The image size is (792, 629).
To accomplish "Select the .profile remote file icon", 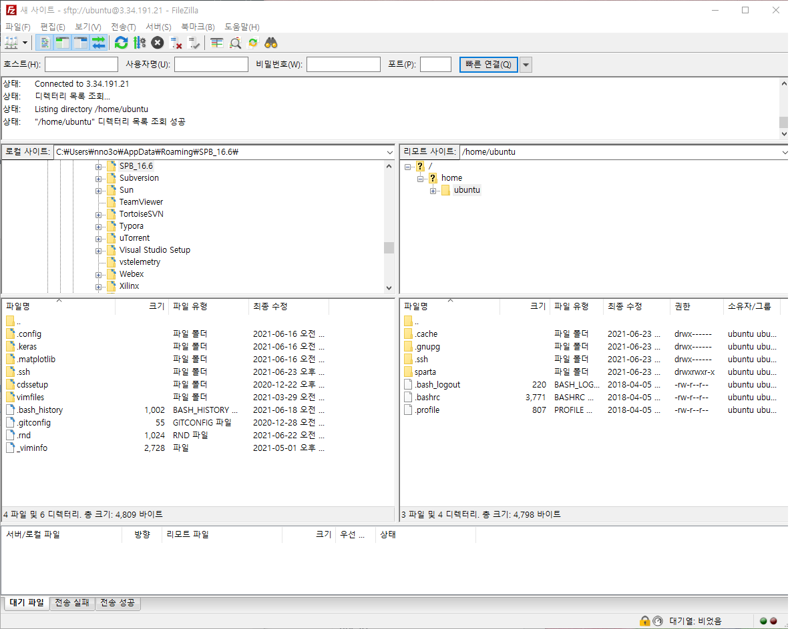I will click(409, 410).
